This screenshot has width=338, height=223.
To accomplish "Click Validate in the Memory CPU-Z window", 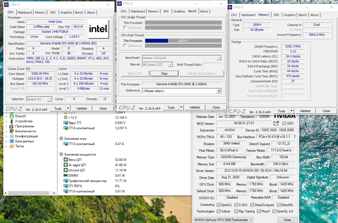I will 305,111.
